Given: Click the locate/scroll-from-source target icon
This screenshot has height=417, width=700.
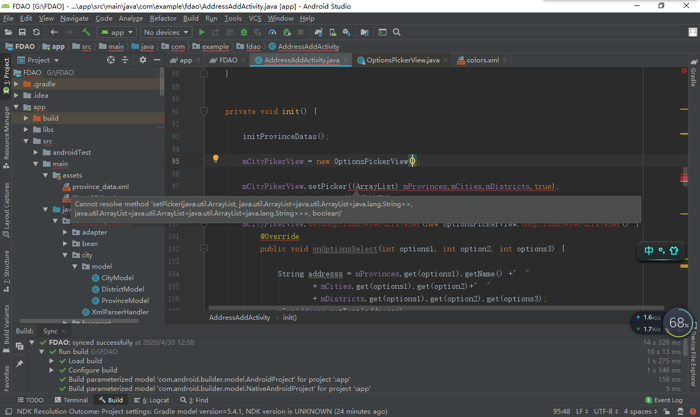Looking at the screenshot, I should click(x=111, y=60).
